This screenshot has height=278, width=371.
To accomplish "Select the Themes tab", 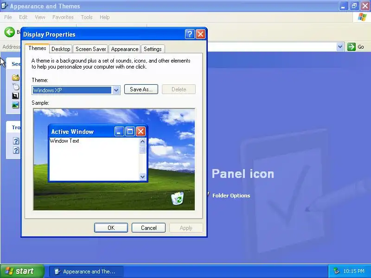I will click(37, 48).
